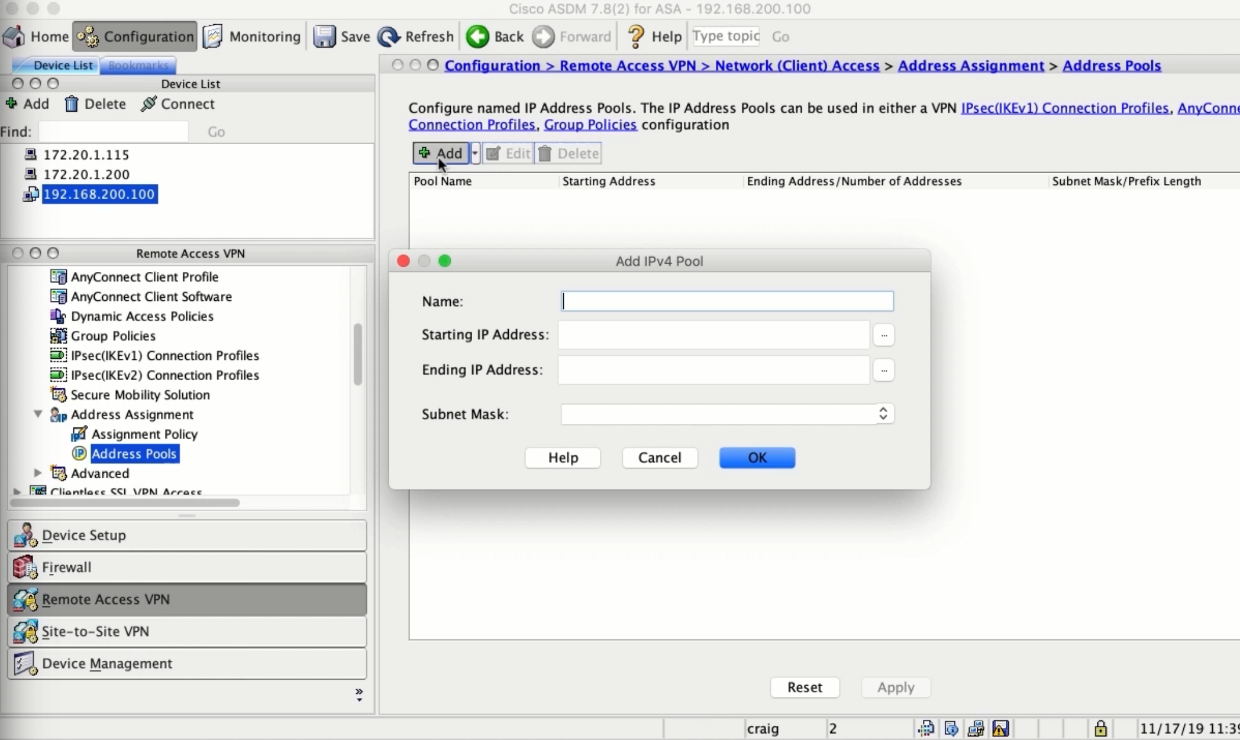Viewport: 1240px width, 740px height.
Task: Expand the Clientless SSL VPN Access node
Action: click(17, 491)
